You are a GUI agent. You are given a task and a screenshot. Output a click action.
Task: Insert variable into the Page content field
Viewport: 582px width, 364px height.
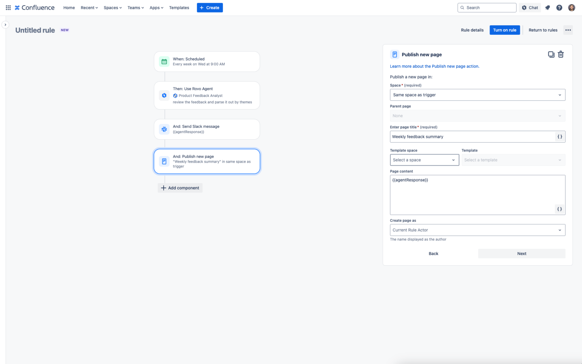point(560,209)
